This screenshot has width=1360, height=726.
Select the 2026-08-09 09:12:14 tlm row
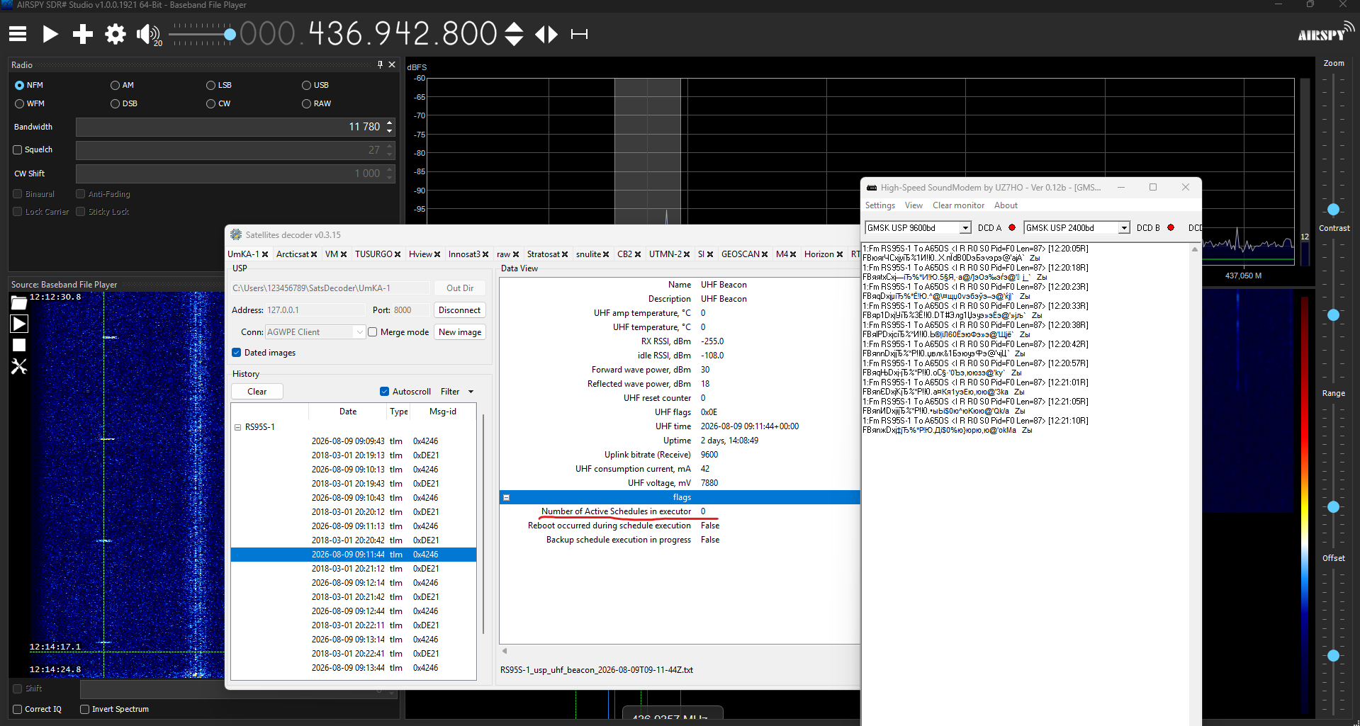pos(354,583)
